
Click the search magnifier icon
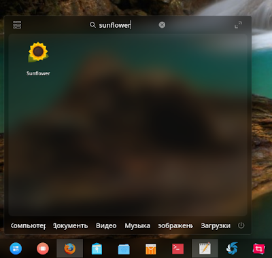coord(92,24)
